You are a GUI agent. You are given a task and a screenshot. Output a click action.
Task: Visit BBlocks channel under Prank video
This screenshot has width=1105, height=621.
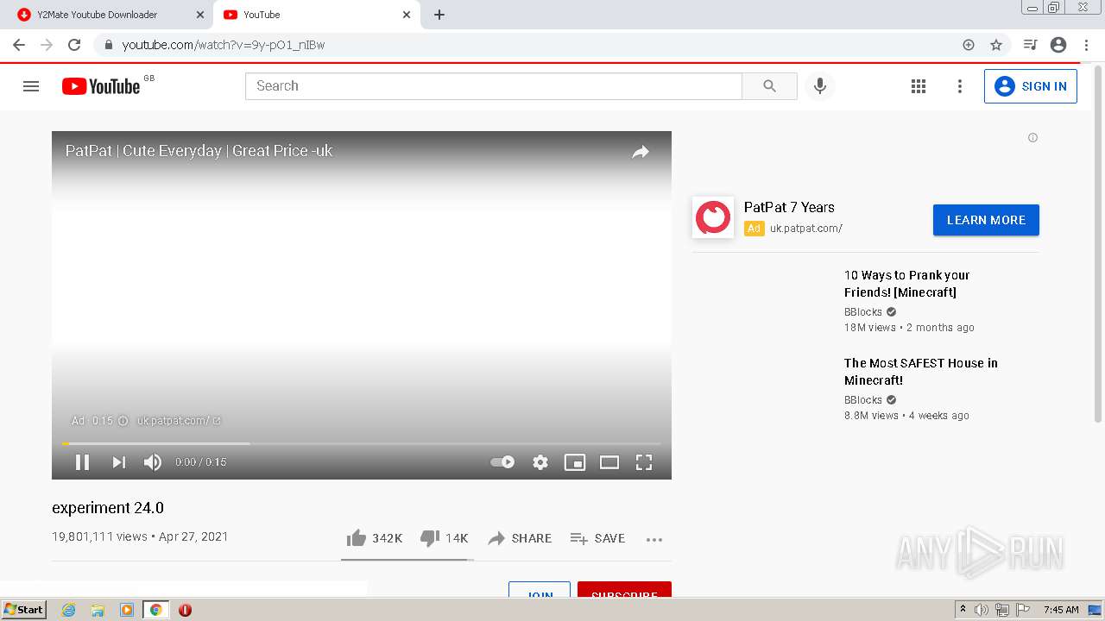coord(863,312)
